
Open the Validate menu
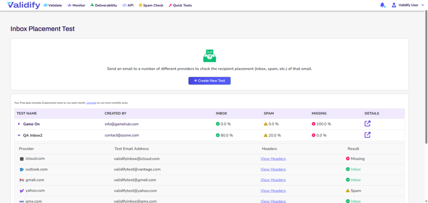[x=52, y=5]
